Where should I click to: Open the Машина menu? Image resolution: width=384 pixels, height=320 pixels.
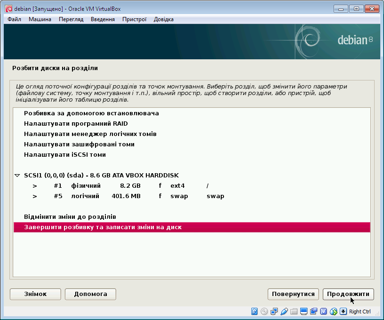coord(40,19)
